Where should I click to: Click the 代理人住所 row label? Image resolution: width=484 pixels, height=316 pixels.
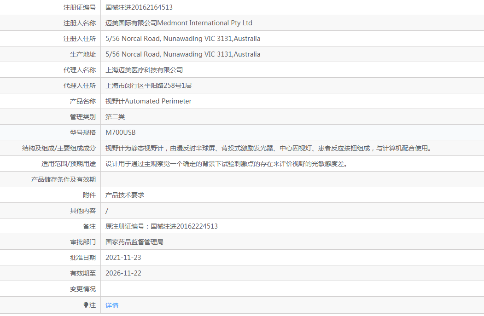click(80, 86)
